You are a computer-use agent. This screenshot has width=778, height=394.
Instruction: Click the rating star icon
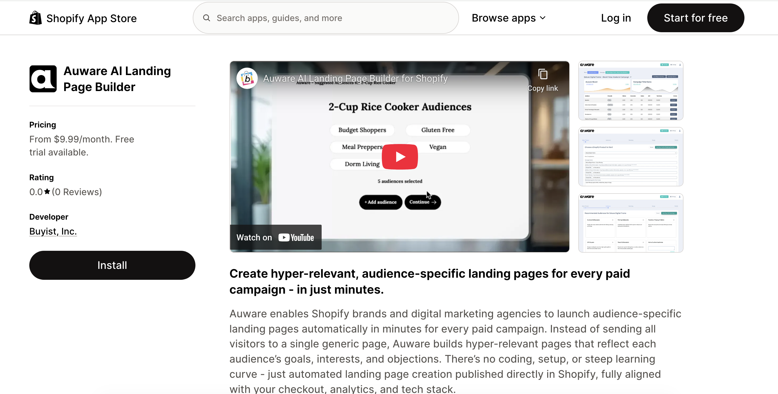tap(47, 192)
